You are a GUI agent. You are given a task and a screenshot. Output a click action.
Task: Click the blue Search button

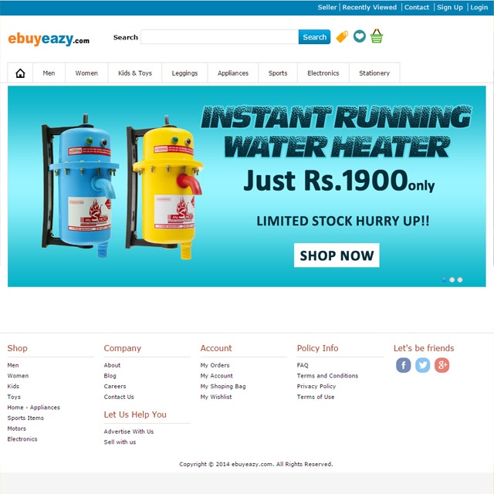point(314,37)
